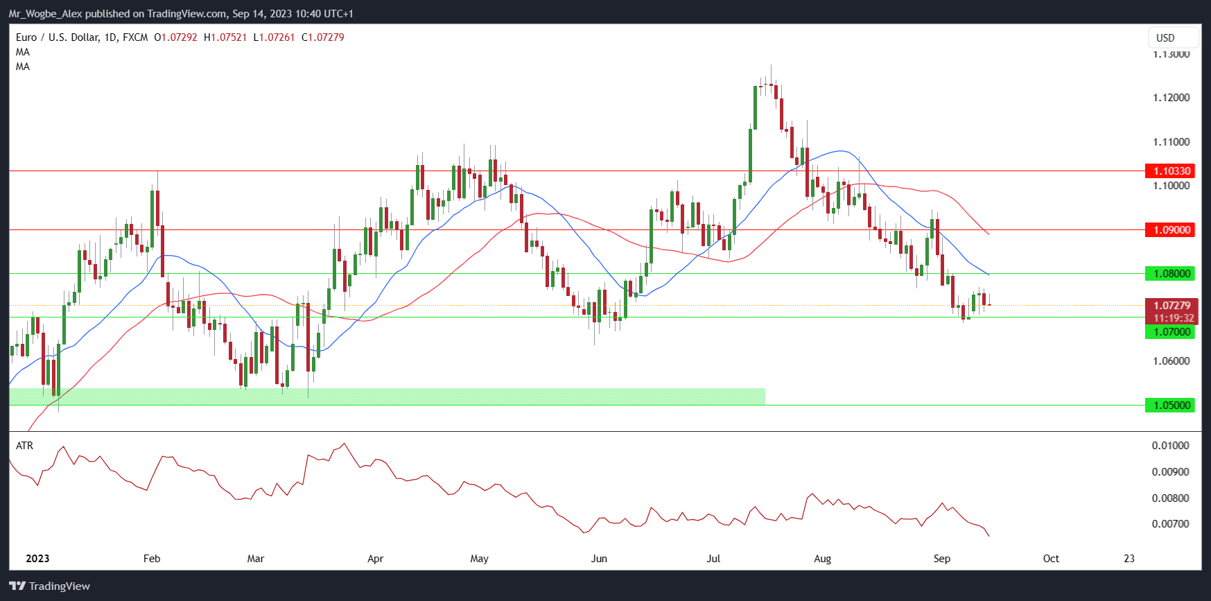The width and height of the screenshot is (1211, 601).
Task: Click the 0.00900 ATR scale value
Action: click(x=1171, y=472)
